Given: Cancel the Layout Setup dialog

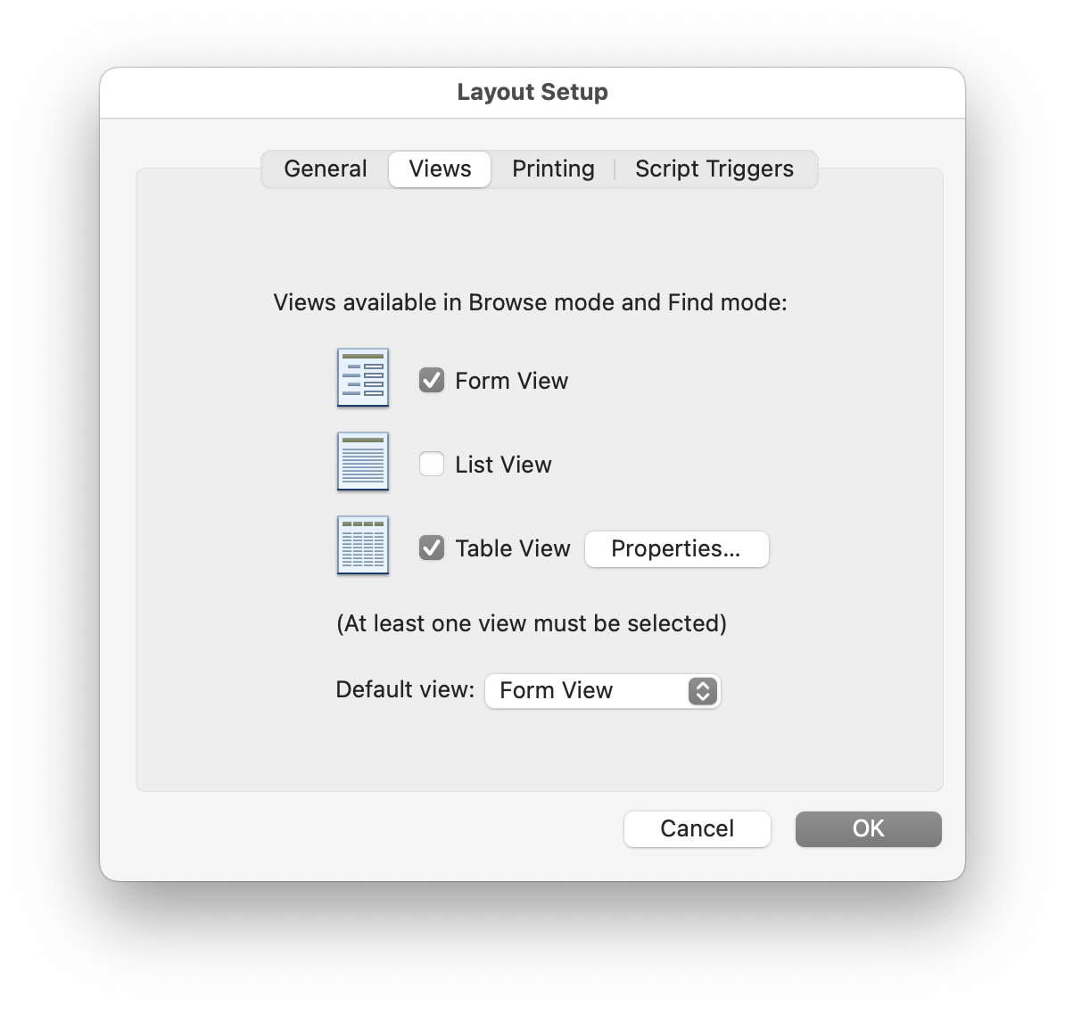Looking at the screenshot, I should (x=697, y=828).
